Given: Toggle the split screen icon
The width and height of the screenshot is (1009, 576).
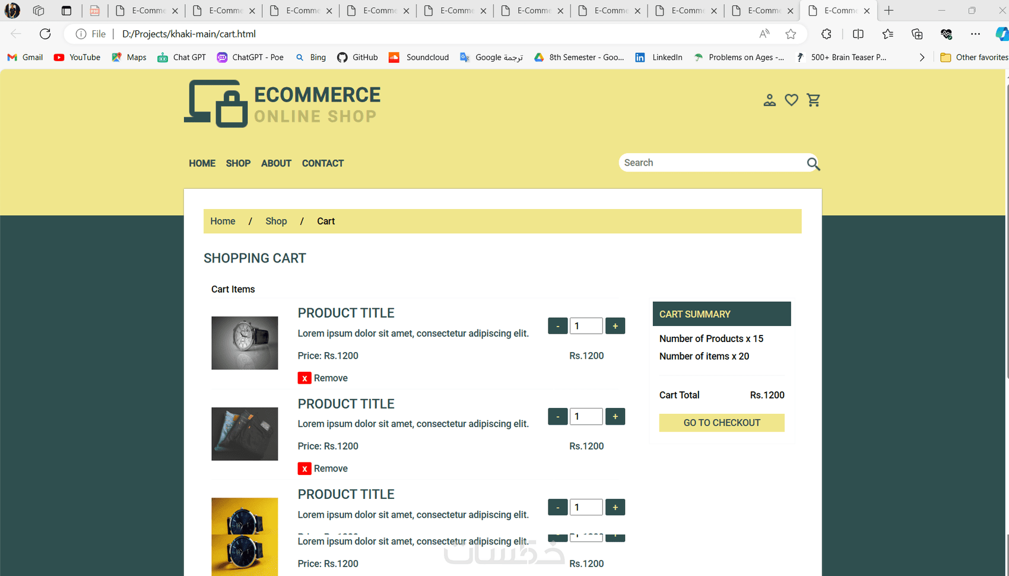Looking at the screenshot, I should 858,34.
